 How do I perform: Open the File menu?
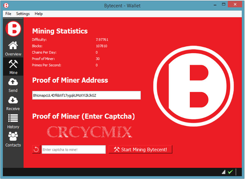pos(8,13)
